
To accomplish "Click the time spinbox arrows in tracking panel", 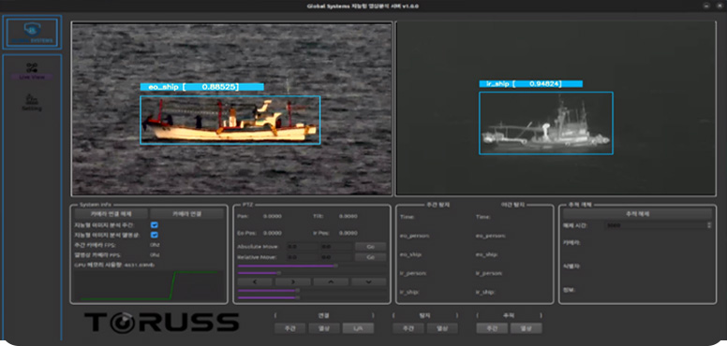I will pos(708,225).
